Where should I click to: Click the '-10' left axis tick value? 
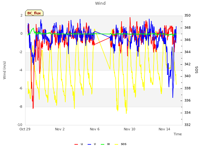[19, 125]
